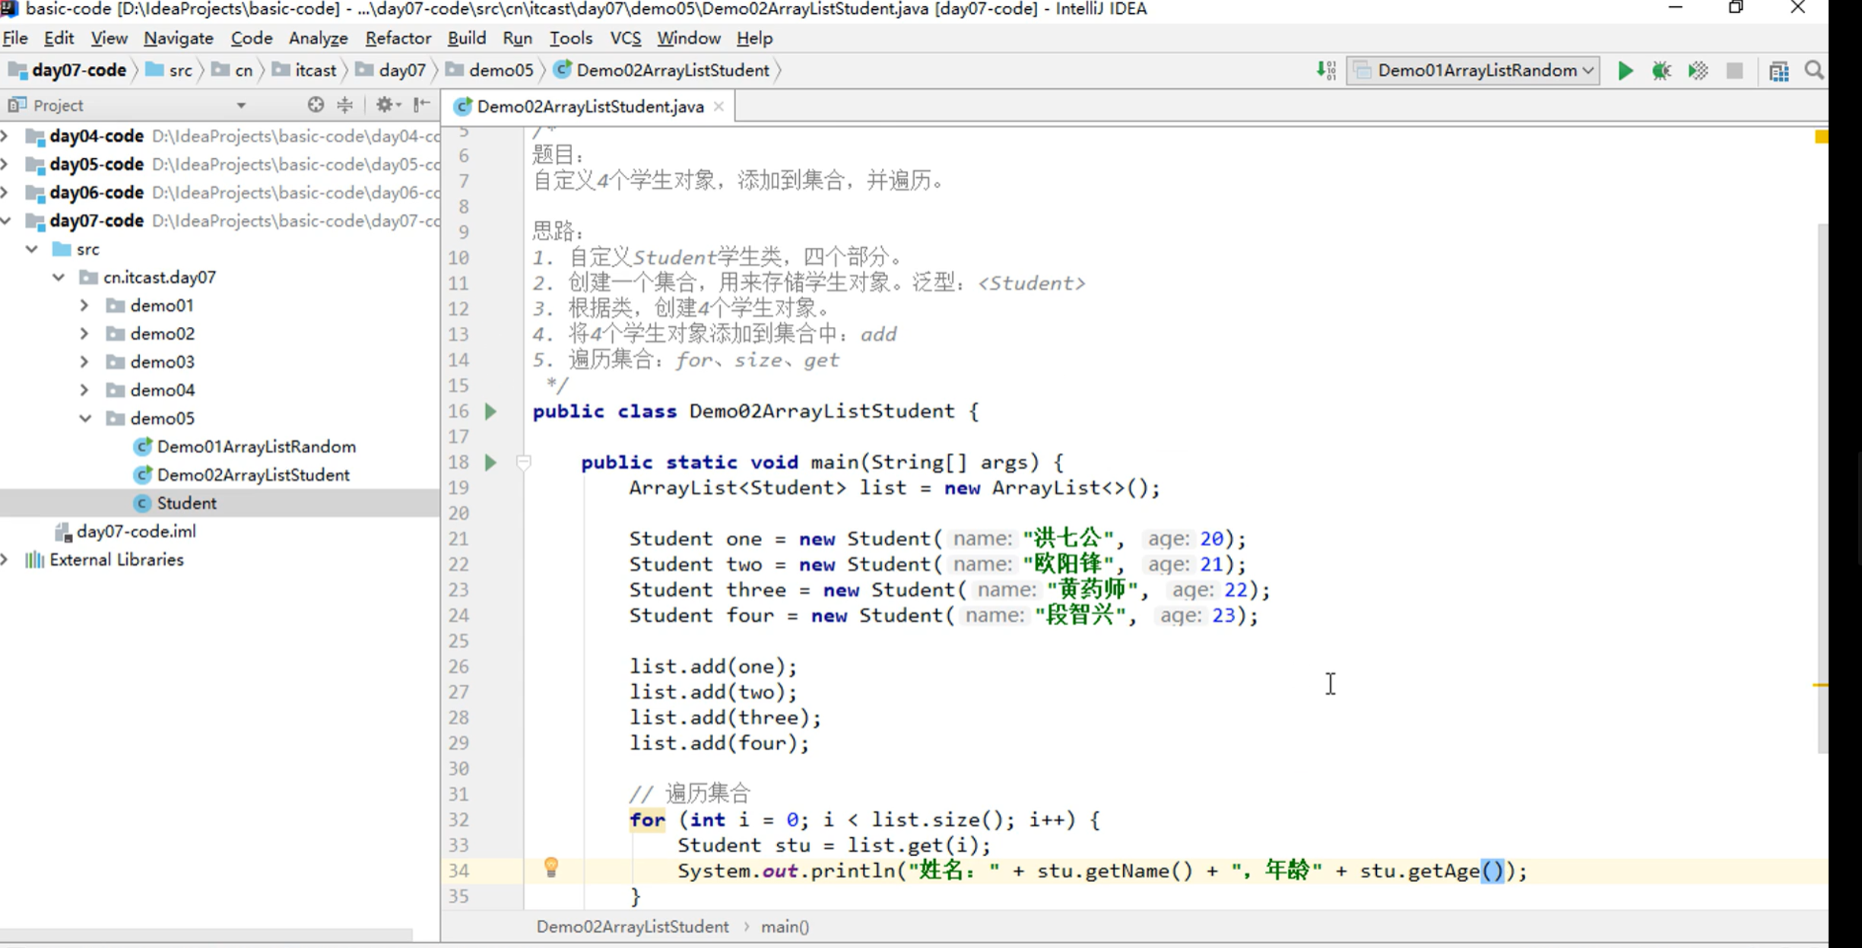Open the Refactor menu

[x=398, y=38]
